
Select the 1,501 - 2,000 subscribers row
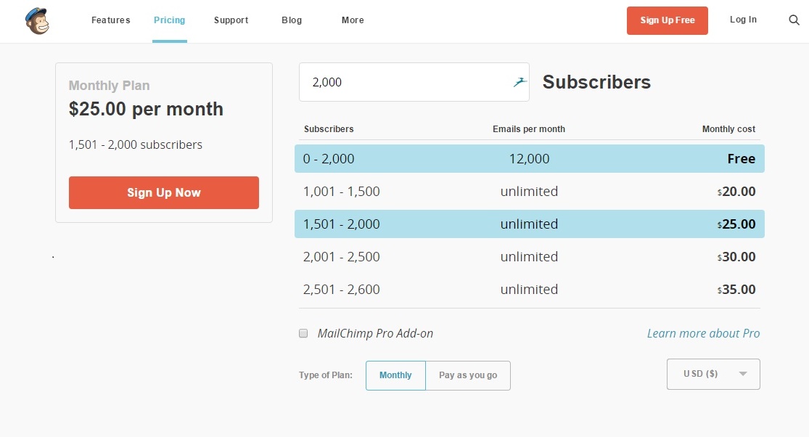point(530,224)
